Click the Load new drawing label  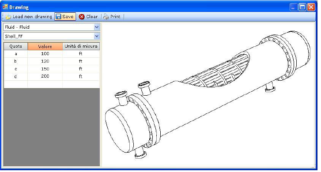(x=32, y=17)
